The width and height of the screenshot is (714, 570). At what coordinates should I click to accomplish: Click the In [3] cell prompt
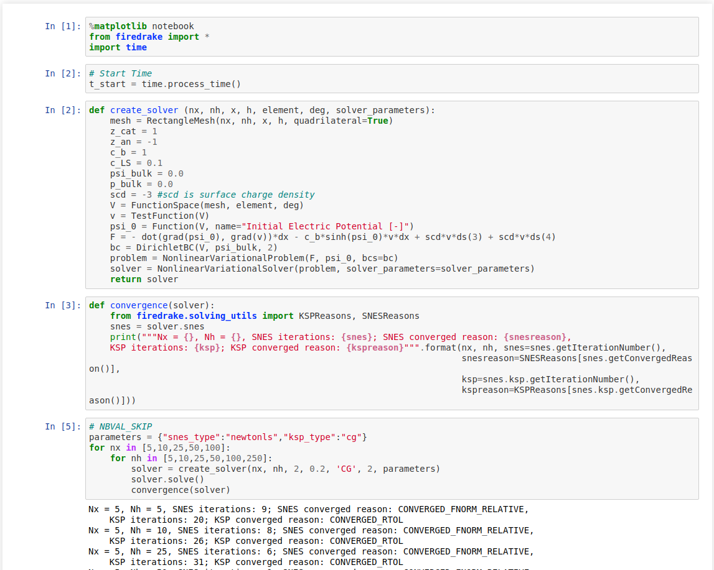point(63,305)
